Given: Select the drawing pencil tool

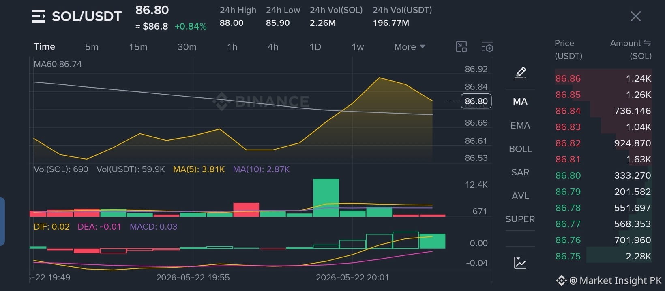Looking at the screenshot, I should 520,73.
